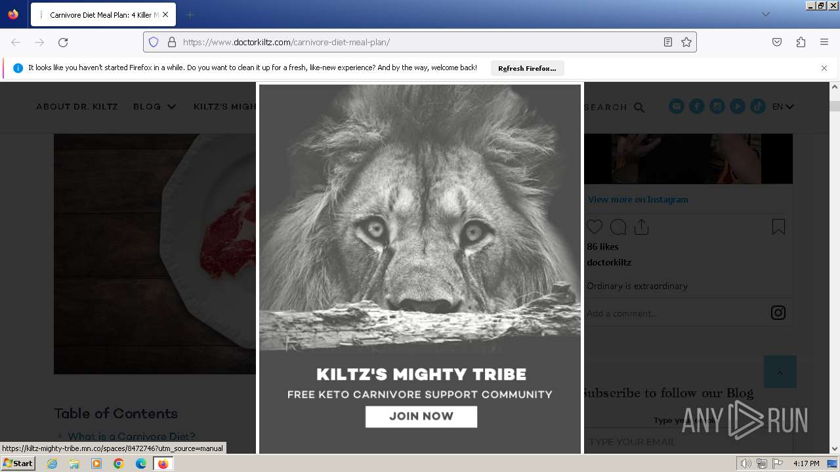
Task: Click the JOIN NOW button in the popup
Action: [421, 416]
